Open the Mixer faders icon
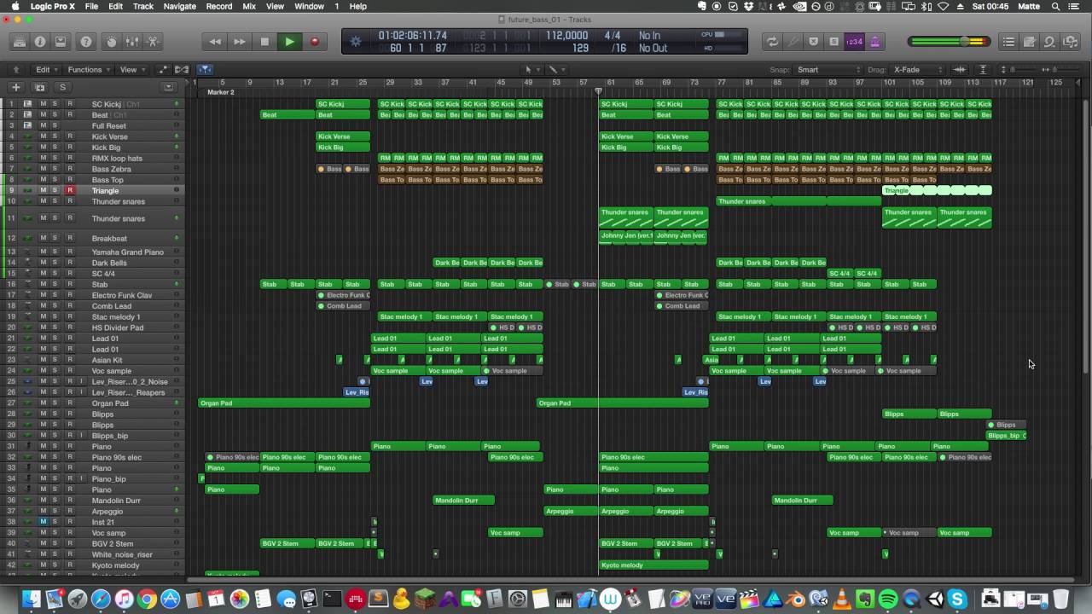 pos(132,41)
